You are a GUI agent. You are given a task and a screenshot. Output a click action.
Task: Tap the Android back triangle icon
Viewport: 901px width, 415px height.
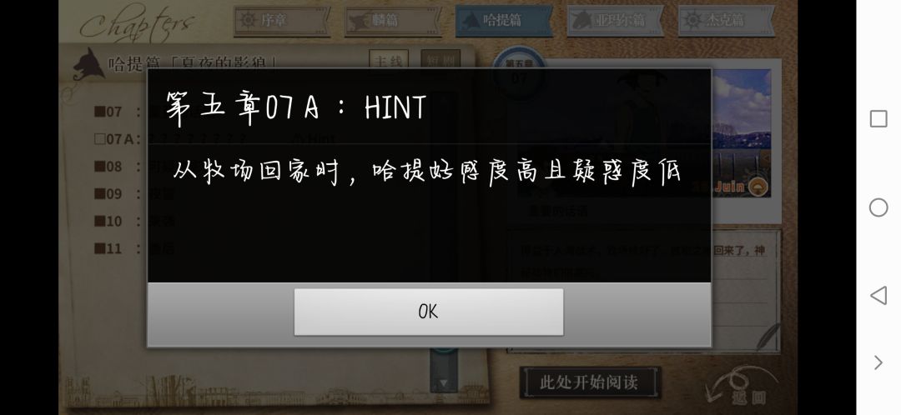pos(878,296)
